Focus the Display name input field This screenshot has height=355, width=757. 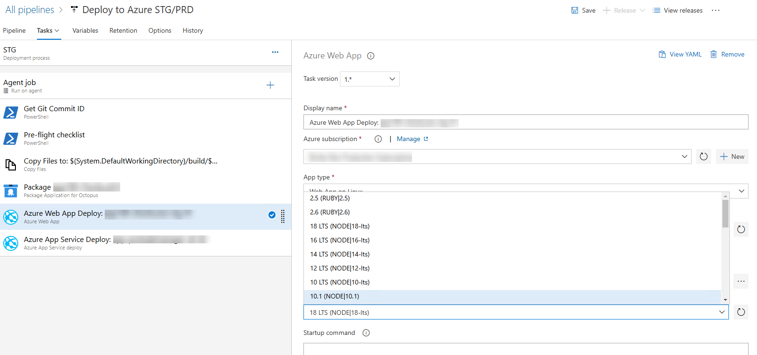pyautogui.click(x=526, y=122)
